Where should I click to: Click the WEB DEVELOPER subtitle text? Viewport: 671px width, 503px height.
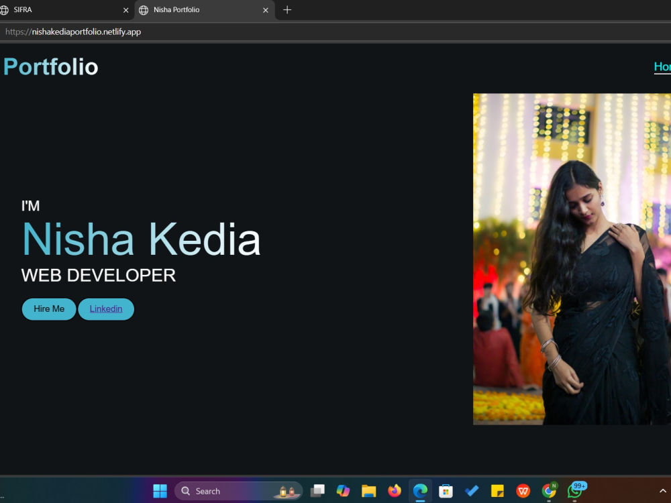click(x=99, y=276)
